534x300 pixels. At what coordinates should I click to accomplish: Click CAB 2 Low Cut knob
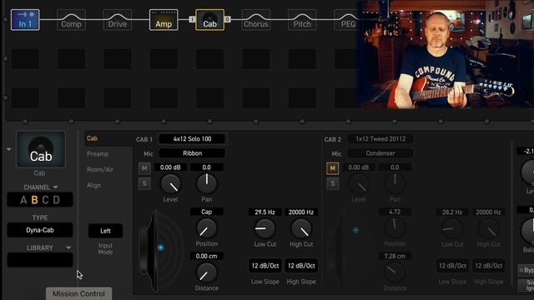pos(452,228)
